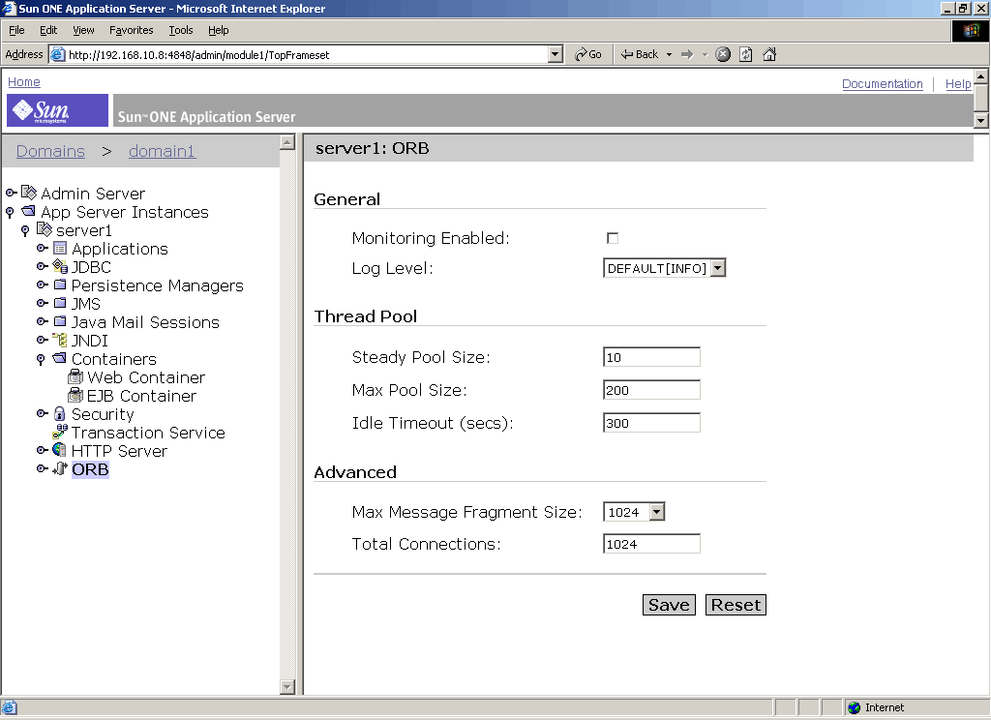991x720 pixels.
Task: Click the address URL field
Action: (x=307, y=55)
